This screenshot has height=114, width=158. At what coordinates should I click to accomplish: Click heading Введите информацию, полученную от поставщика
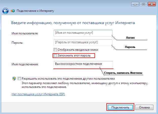73,23
